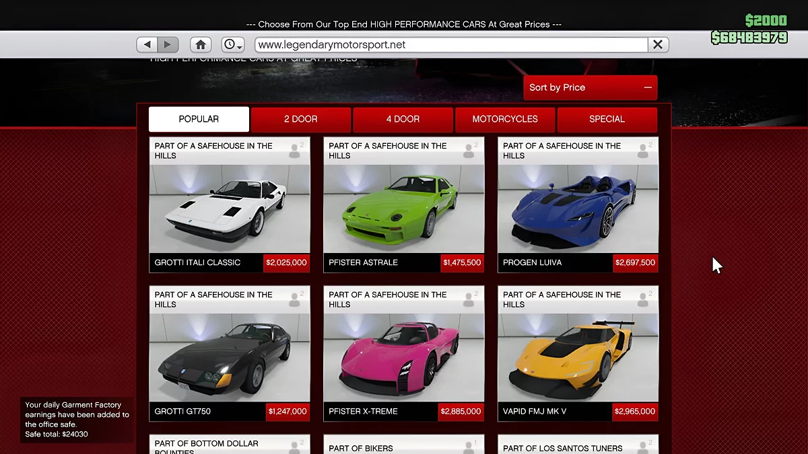Viewport: 808px width, 454px height.
Task: Click the legendarymotorsport.net address bar
Action: tap(450, 44)
